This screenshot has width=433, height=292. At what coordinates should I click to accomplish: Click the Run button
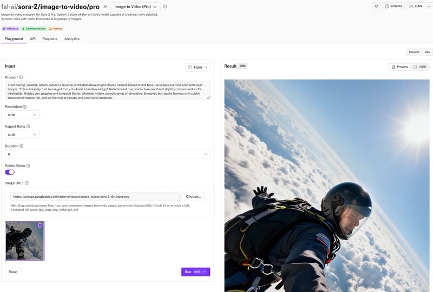click(x=195, y=272)
